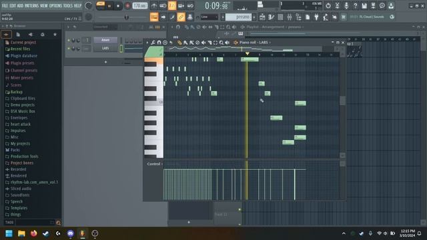
Task: Select the Amen channel button
Action: click(105, 40)
